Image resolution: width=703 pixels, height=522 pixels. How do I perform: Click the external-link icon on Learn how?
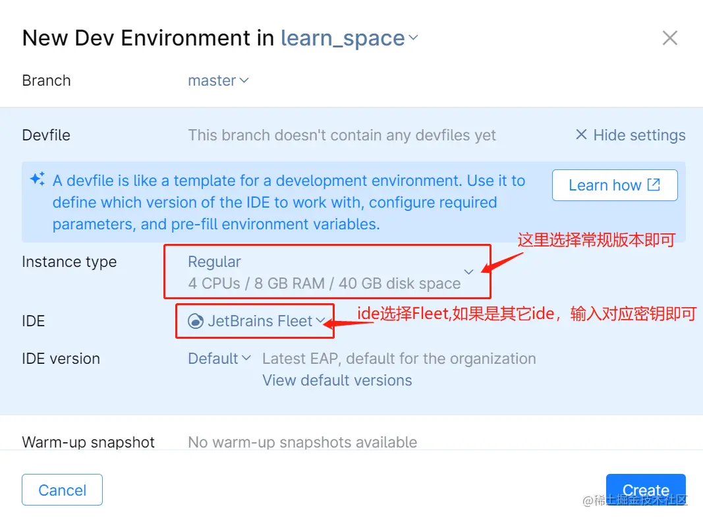pos(652,185)
